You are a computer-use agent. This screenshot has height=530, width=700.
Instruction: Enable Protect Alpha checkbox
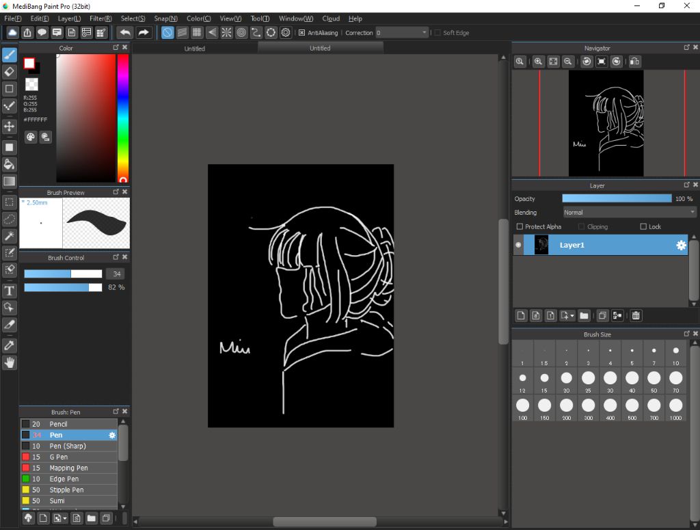[520, 227]
